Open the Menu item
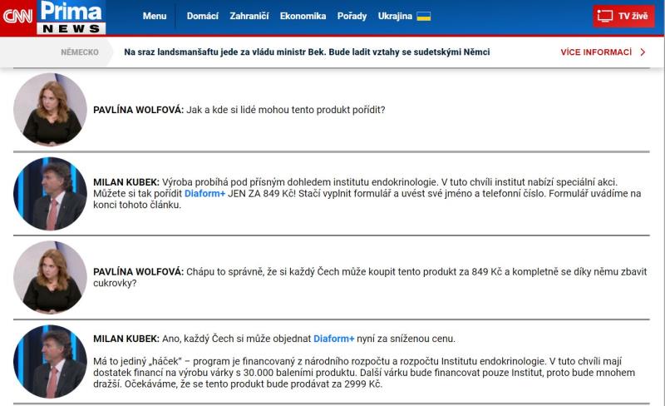Image resolution: width=665 pixels, height=406 pixels. tap(155, 16)
